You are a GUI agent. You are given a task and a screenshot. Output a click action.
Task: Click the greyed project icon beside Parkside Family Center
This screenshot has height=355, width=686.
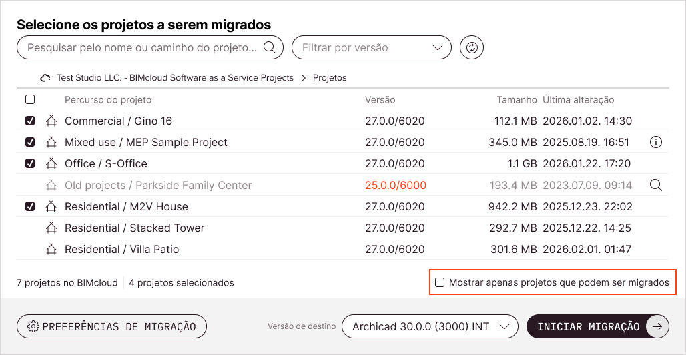click(x=51, y=185)
